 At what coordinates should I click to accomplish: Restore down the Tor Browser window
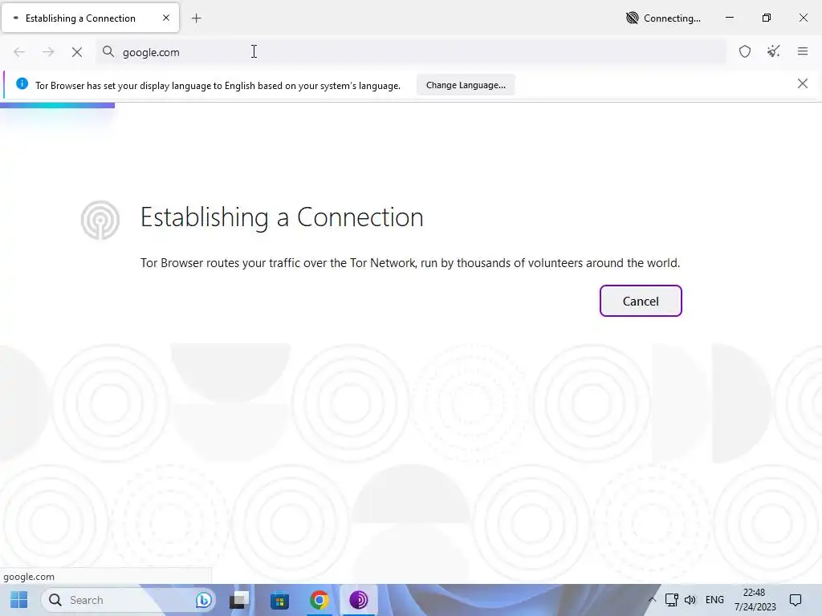click(767, 18)
